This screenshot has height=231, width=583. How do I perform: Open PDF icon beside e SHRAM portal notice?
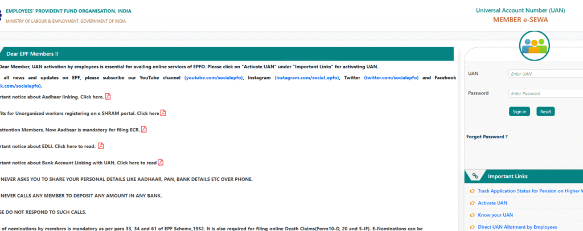pos(163,113)
